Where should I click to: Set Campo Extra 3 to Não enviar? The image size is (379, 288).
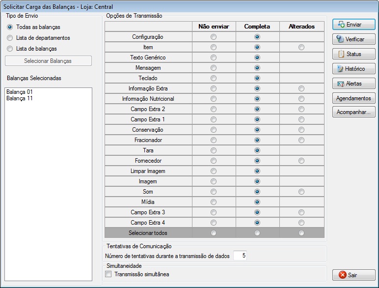[x=214, y=212]
